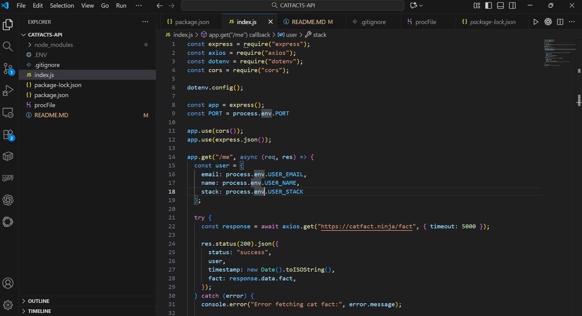582x316 pixels.
Task: Open the Search view in activity bar
Action: pyautogui.click(x=8, y=47)
